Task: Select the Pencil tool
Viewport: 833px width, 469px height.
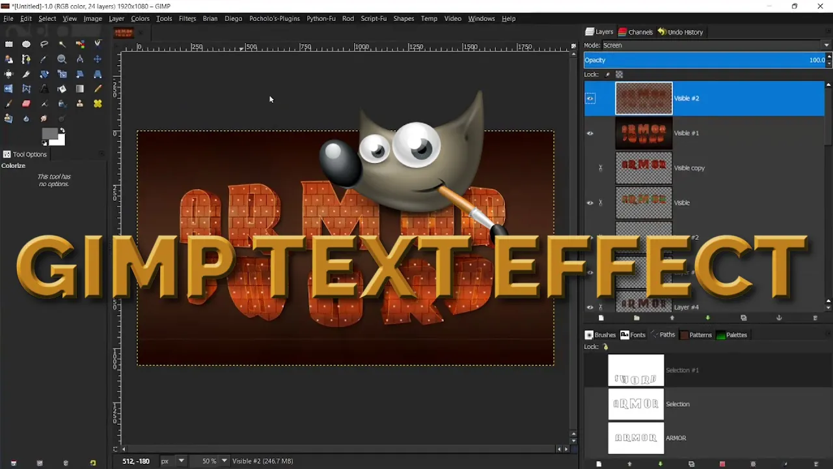Action: coord(98,89)
